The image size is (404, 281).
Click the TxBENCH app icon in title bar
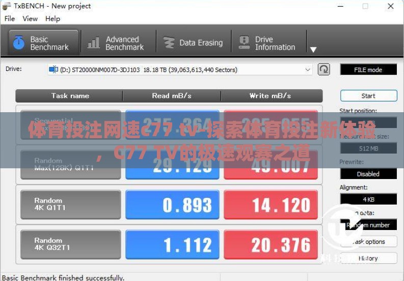[x=6, y=6]
